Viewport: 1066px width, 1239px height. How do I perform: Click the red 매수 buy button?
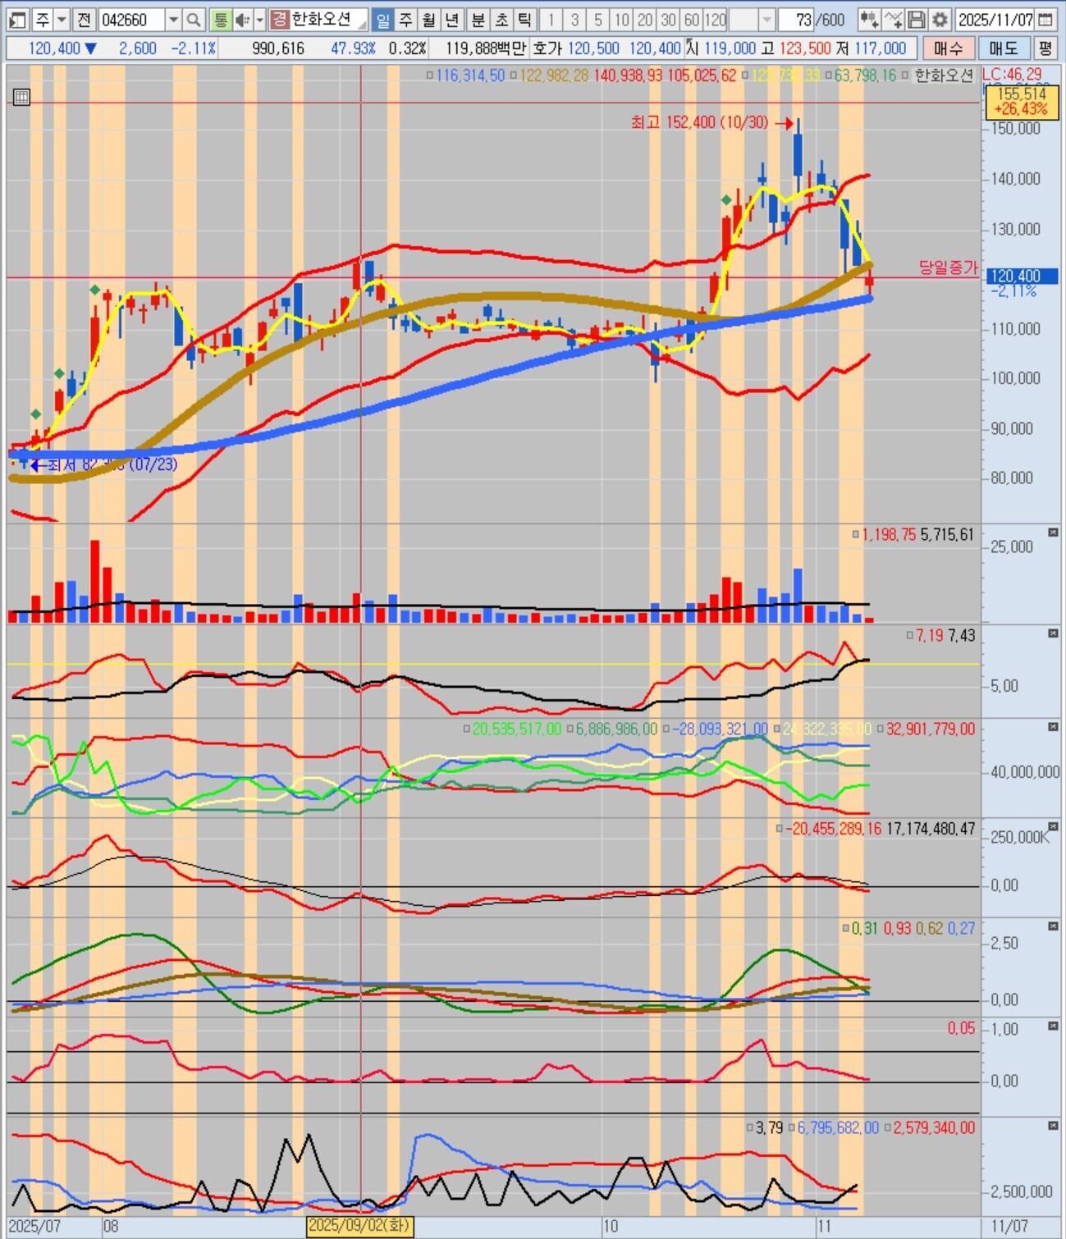pos(949,48)
